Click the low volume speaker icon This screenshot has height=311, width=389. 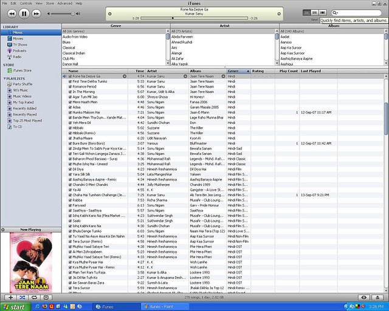[49, 13]
